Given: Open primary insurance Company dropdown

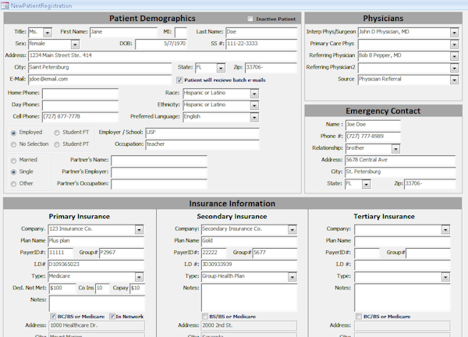Looking at the screenshot, I should (x=139, y=229).
